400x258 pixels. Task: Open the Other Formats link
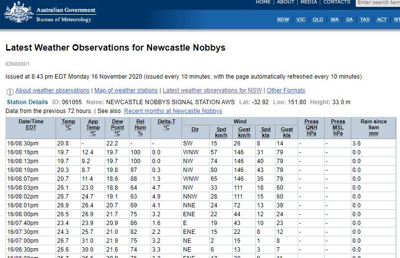point(286,90)
